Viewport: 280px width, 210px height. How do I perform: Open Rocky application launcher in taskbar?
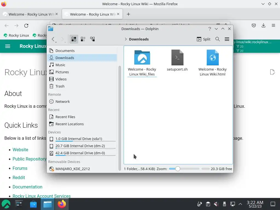6,204
